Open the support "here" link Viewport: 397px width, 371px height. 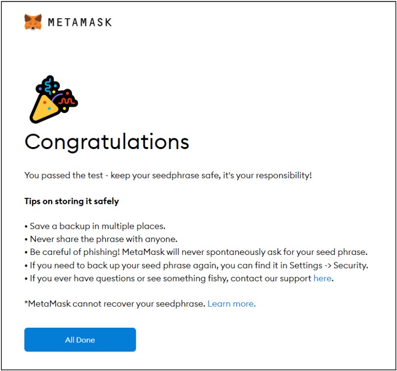(323, 278)
